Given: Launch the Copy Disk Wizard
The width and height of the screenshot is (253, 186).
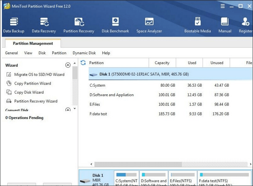Looking at the screenshot, I should (x=29, y=92).
